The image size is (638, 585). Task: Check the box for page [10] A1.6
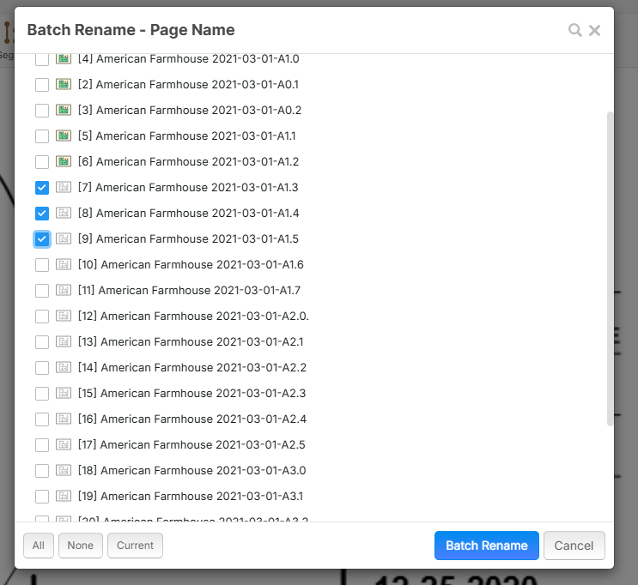tap(41, 264)
